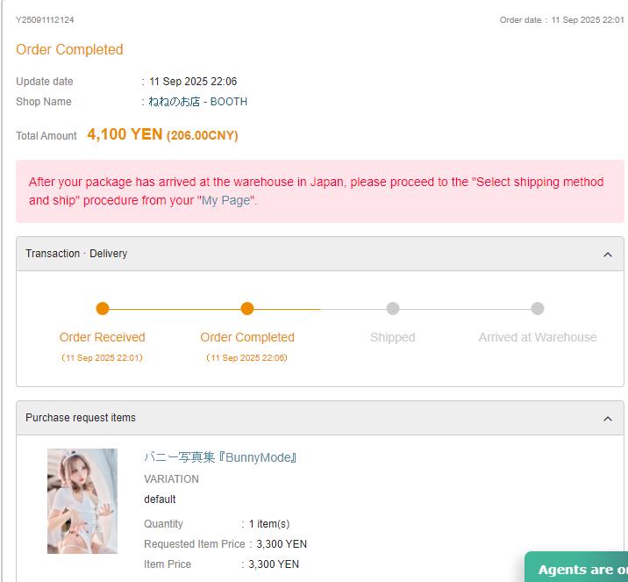
Task: Open the Agents are online chat widget
Action: pyautogui.click(x=576, y=567)
